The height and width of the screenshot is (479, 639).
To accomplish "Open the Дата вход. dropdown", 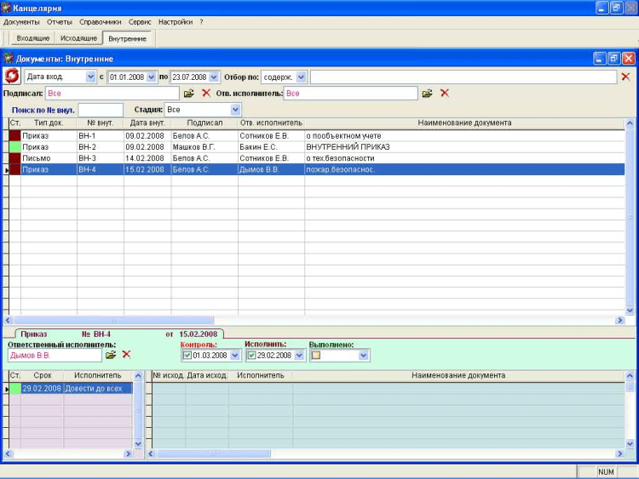I will click(x=91, y=77).
